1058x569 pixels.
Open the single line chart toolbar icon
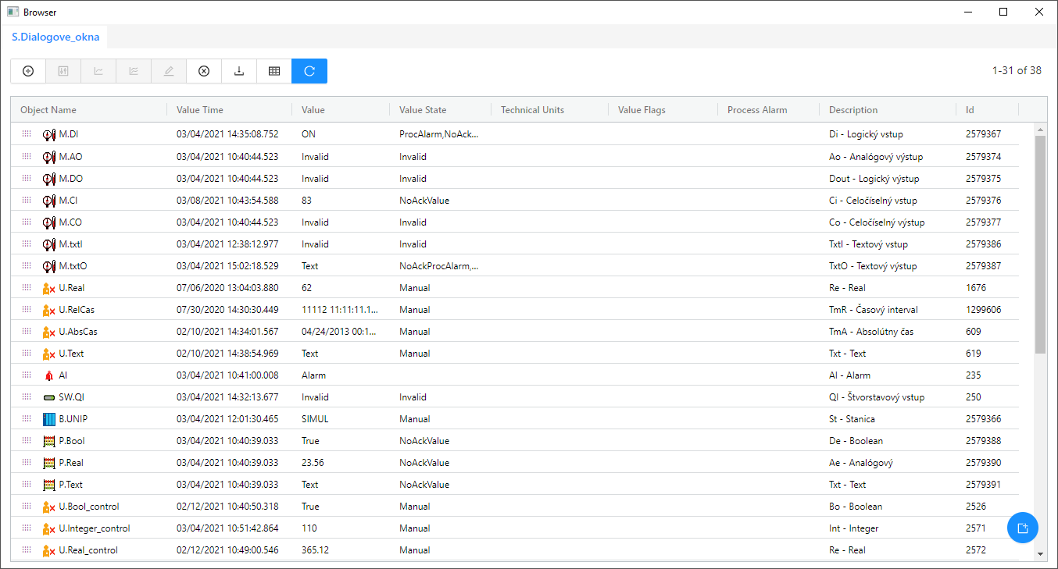(x=98, y=71)
